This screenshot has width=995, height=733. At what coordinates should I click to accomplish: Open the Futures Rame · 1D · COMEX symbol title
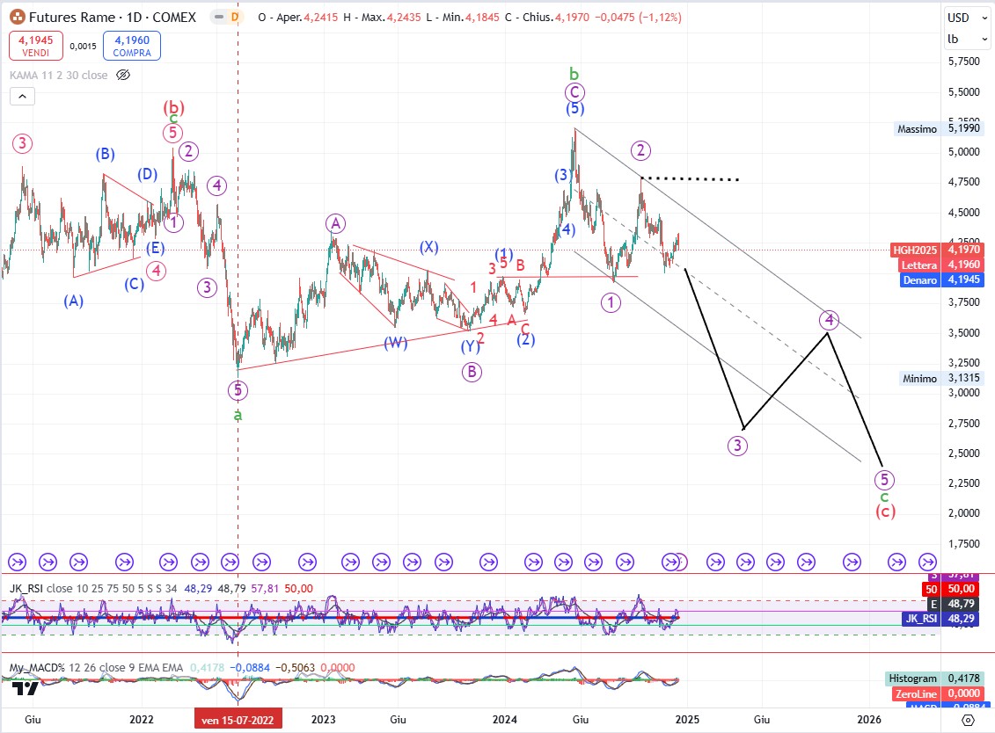point(113,17)
